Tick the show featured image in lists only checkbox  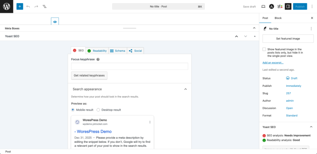pos(264,49)
